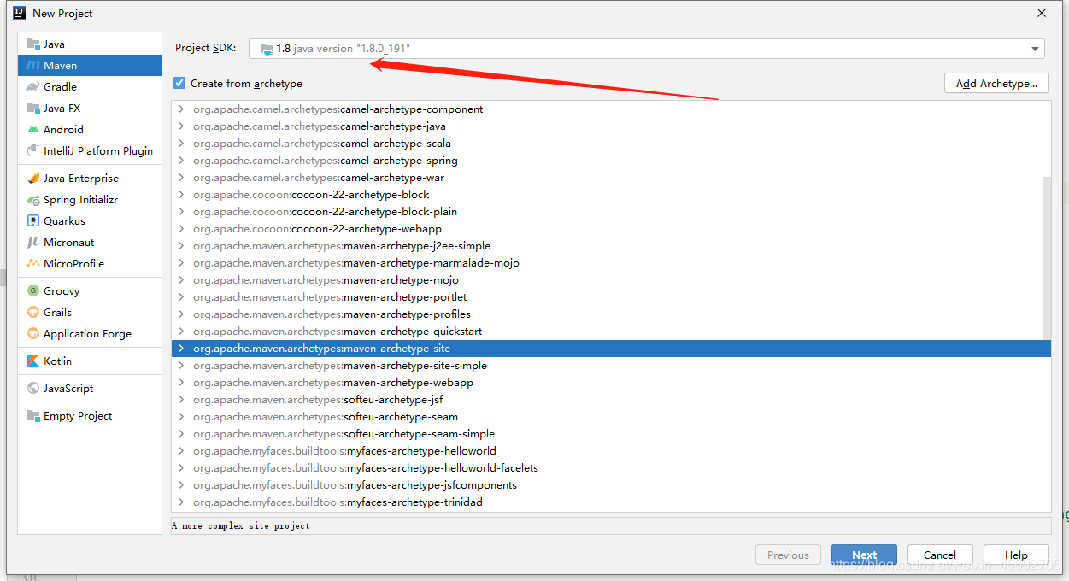Select cocoon-22-archetype-block-plain text
Image resolution: width=1069 pixels, height=581 pixels.
pyautogui.click(x=374, y=212)
